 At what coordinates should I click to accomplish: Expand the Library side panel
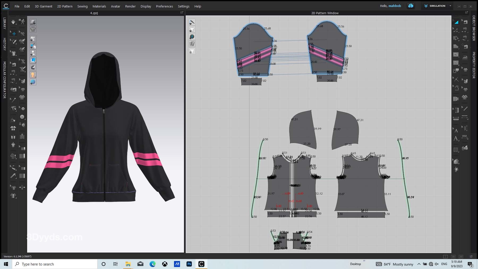coord(5,23)
